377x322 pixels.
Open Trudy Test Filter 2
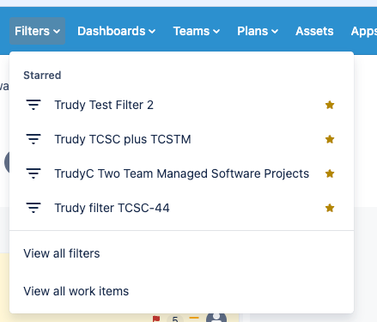pos(104,105)
